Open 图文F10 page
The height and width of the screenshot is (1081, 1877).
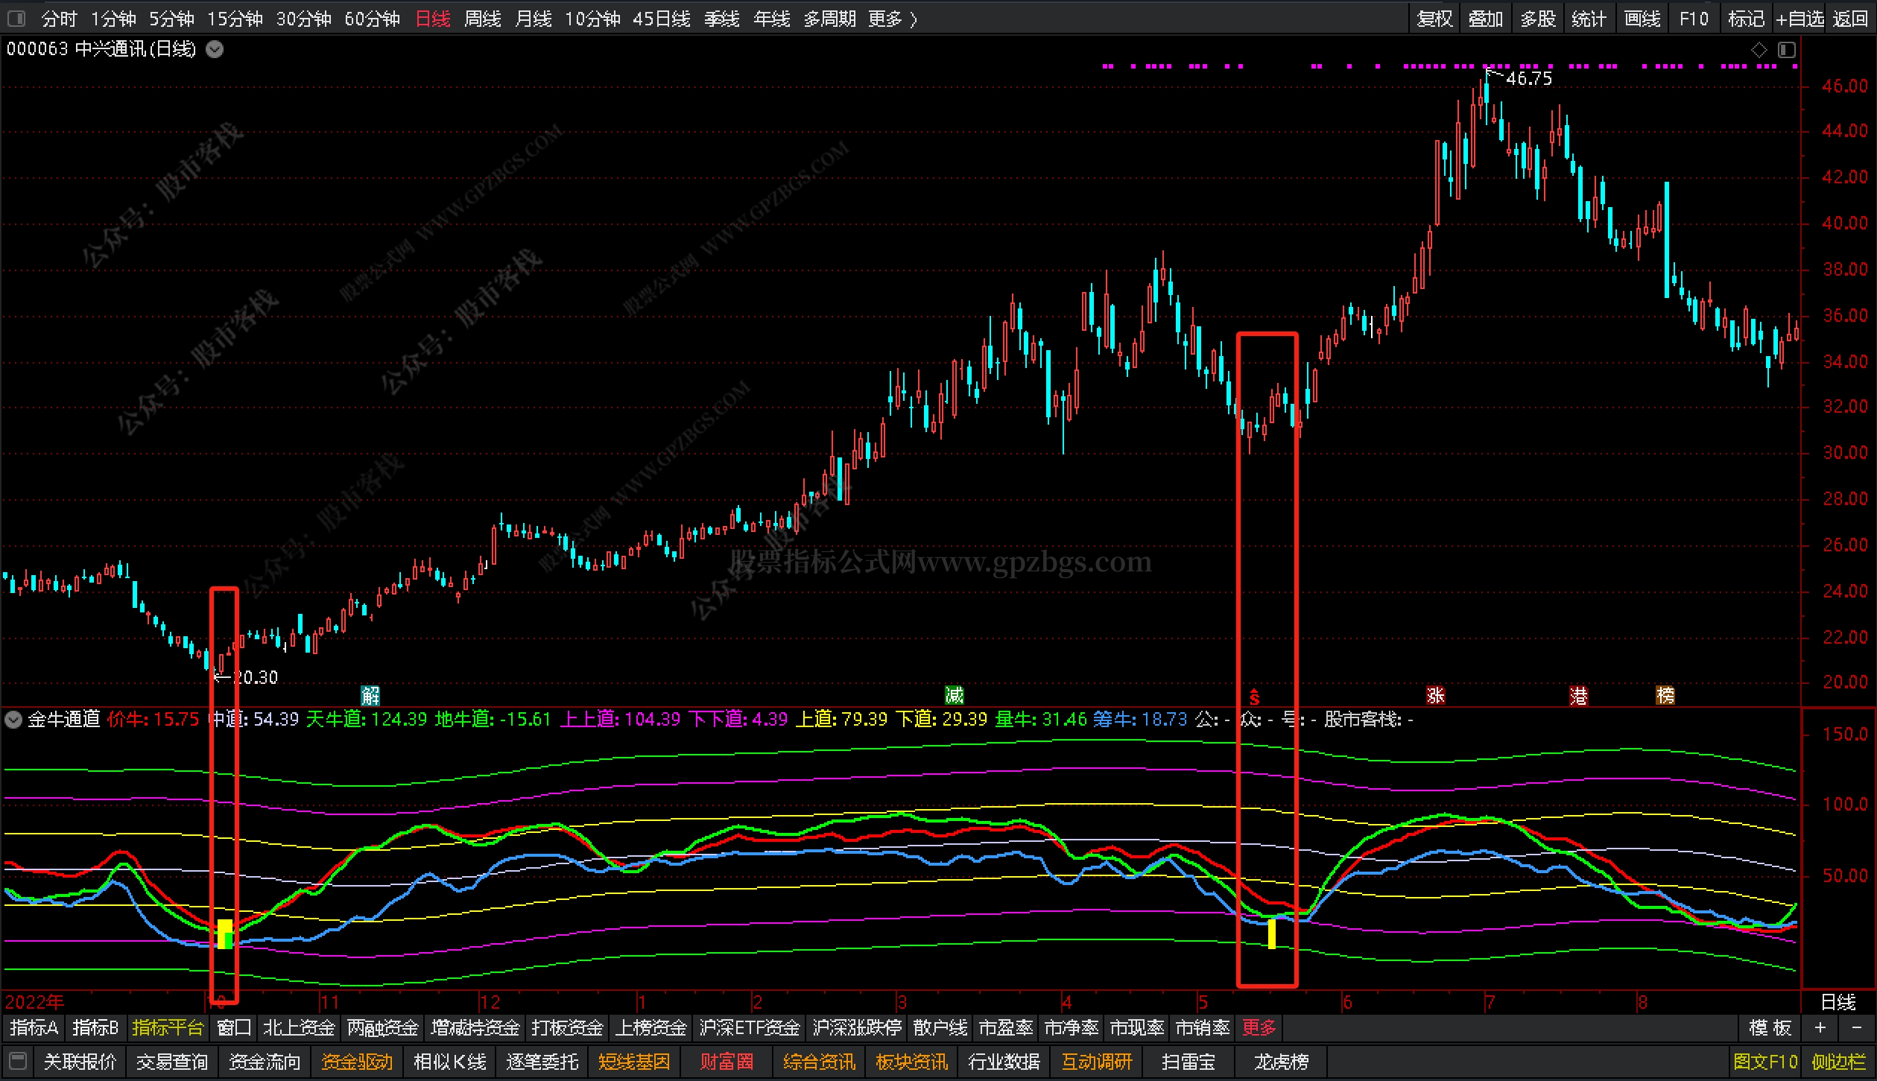1765,1062
